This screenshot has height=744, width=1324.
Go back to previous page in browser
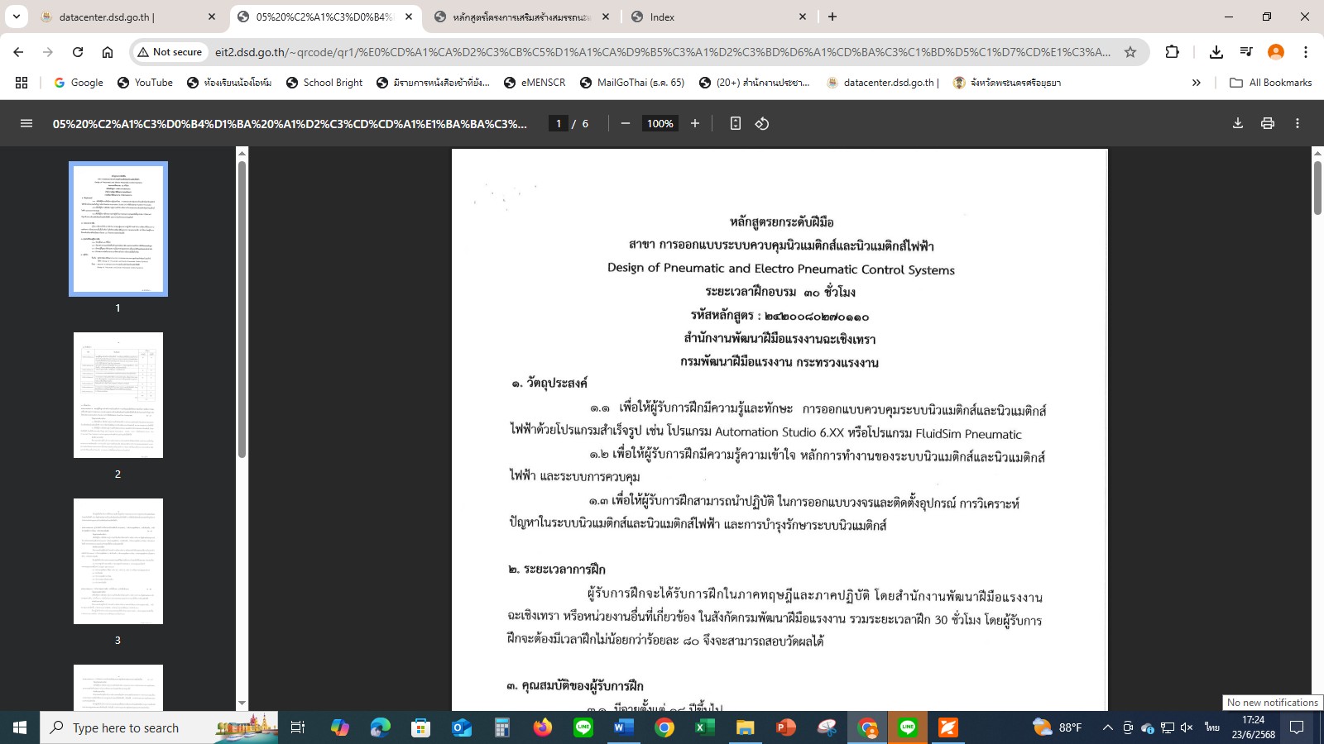tap(18, 52)
